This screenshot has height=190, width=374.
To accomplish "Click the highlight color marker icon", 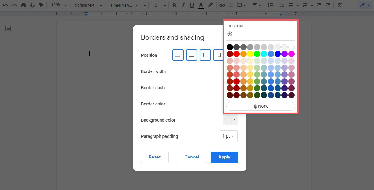I will pos(210,5).
